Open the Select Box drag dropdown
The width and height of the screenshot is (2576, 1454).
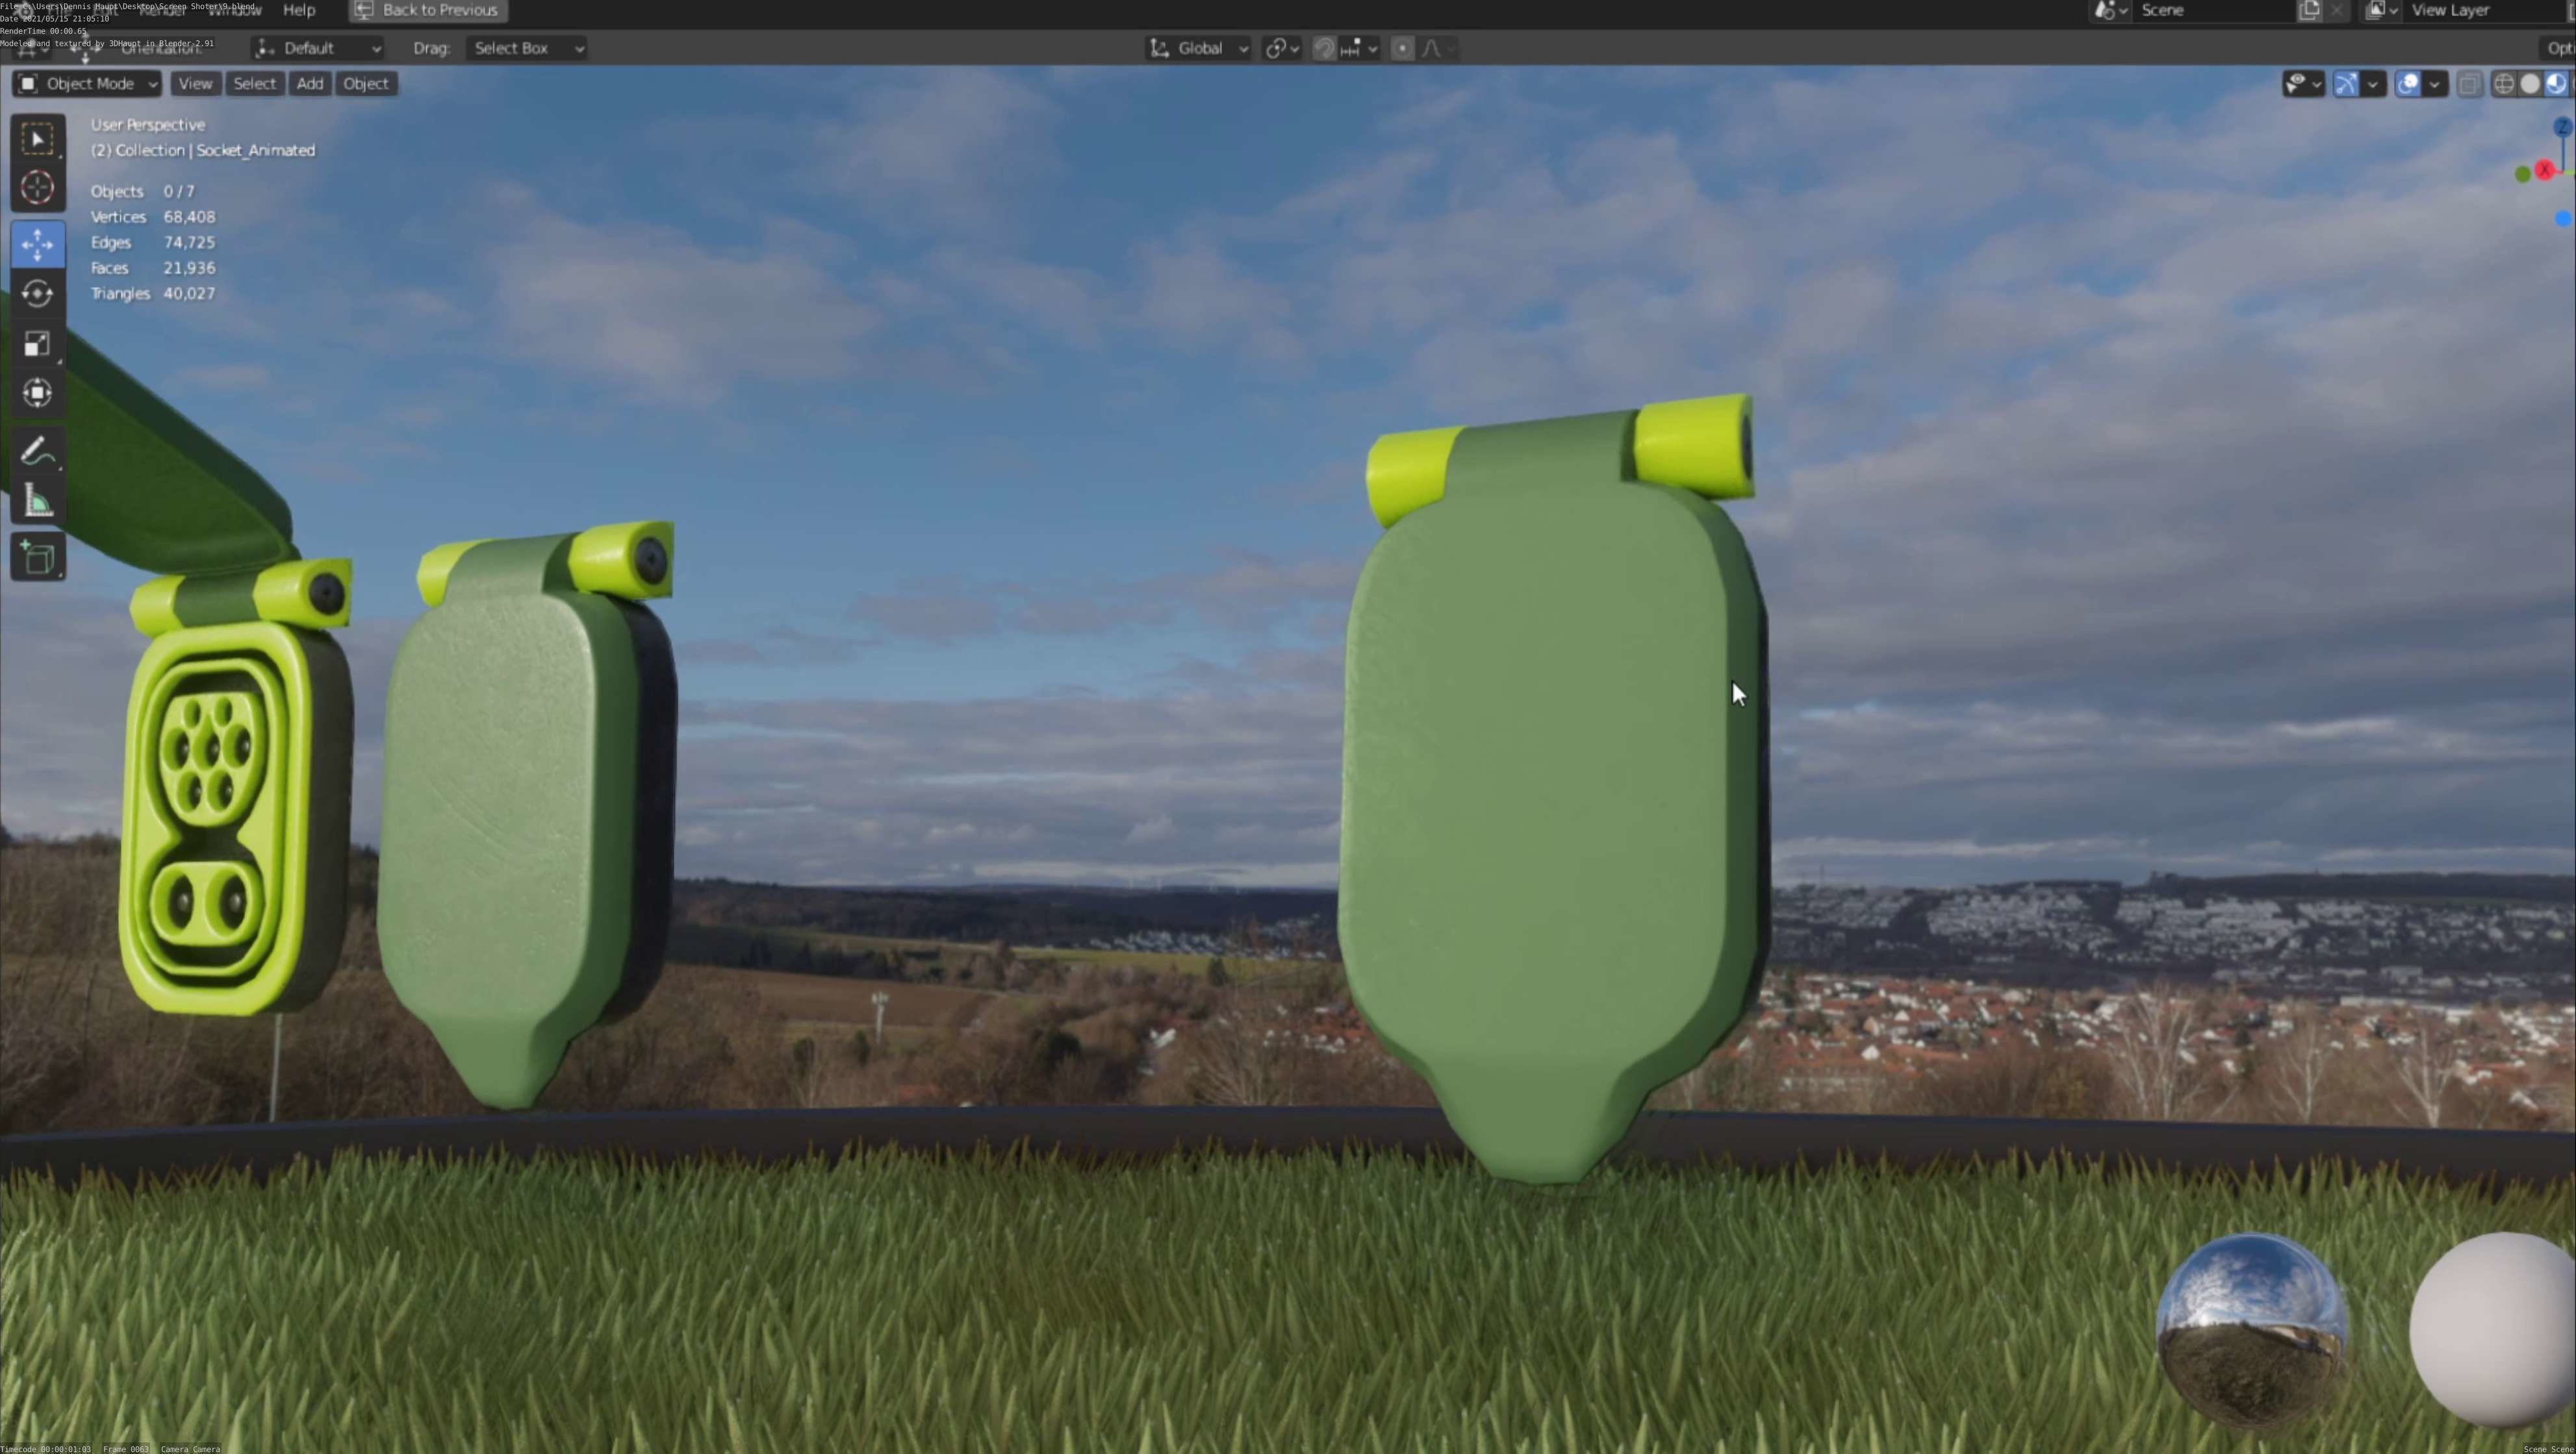tap(526, 48)
